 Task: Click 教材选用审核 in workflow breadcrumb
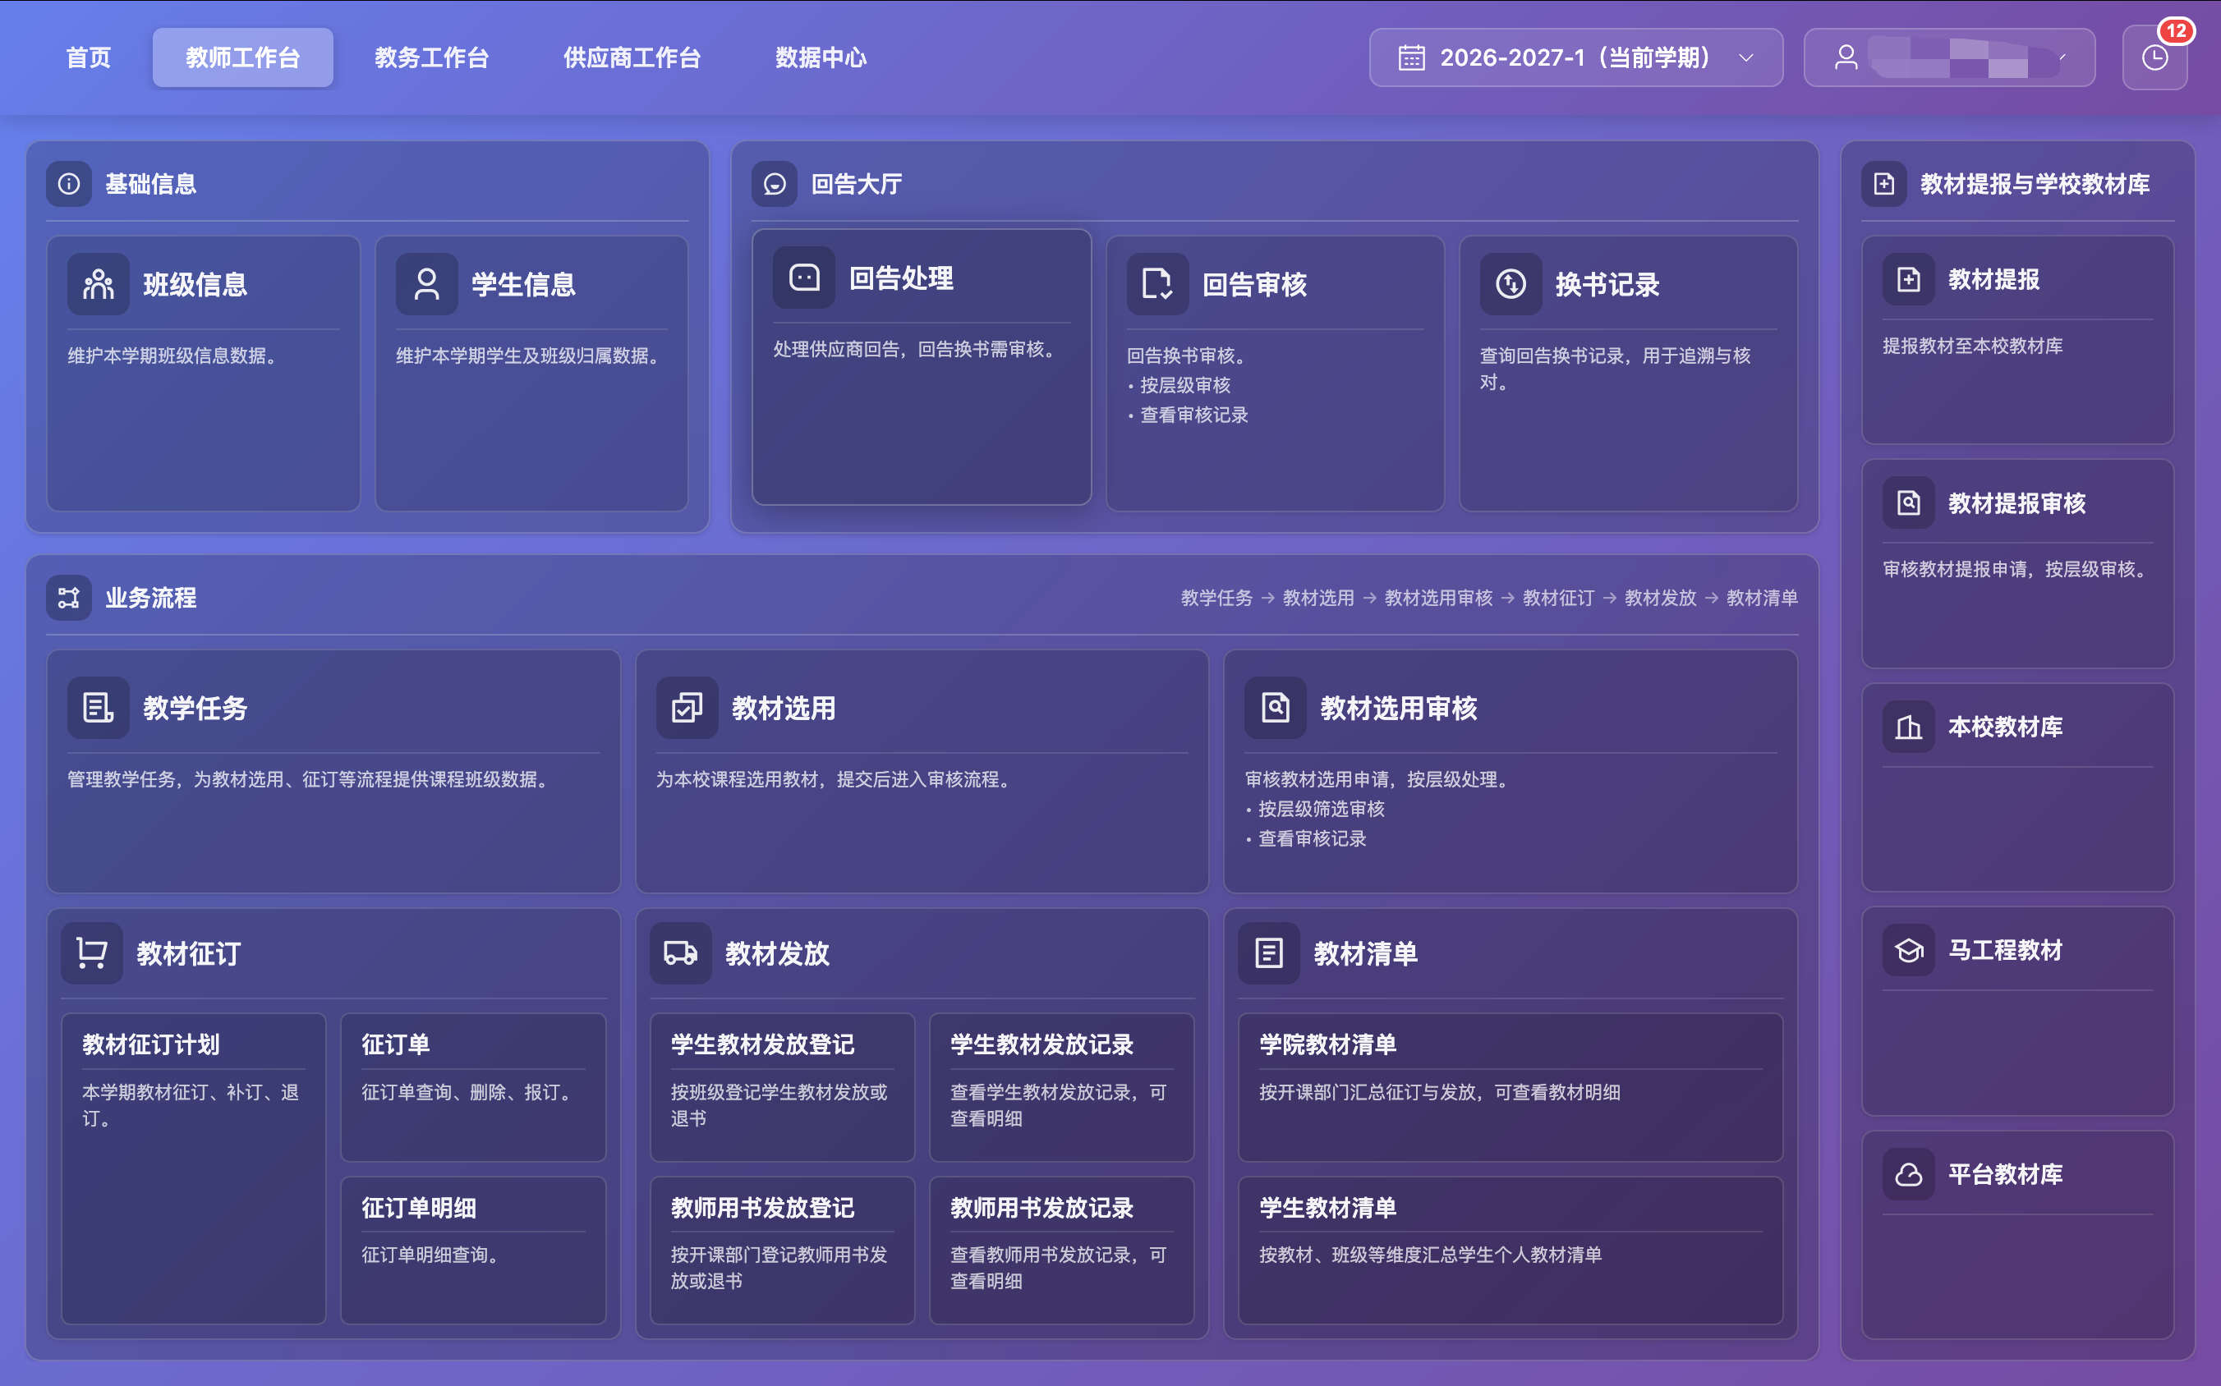pos(1438,598)
